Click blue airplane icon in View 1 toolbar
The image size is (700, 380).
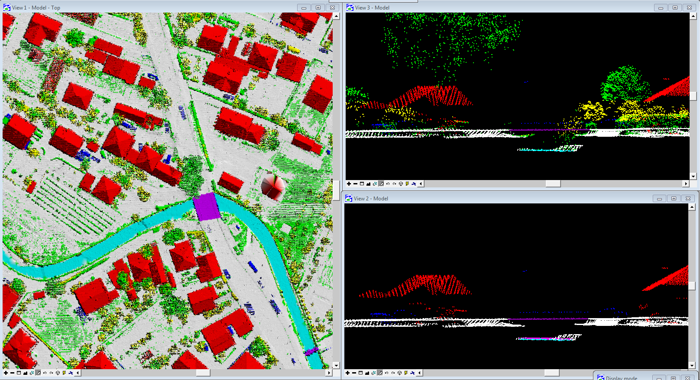(x=71, y=373)
